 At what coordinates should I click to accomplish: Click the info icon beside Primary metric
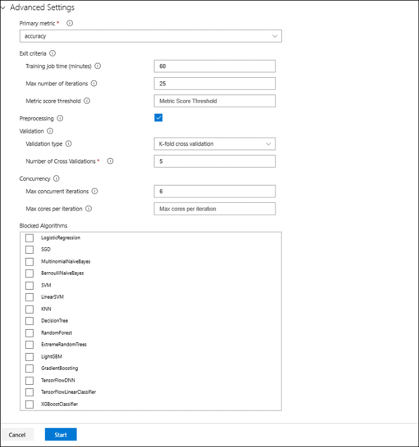coord(69,23)
